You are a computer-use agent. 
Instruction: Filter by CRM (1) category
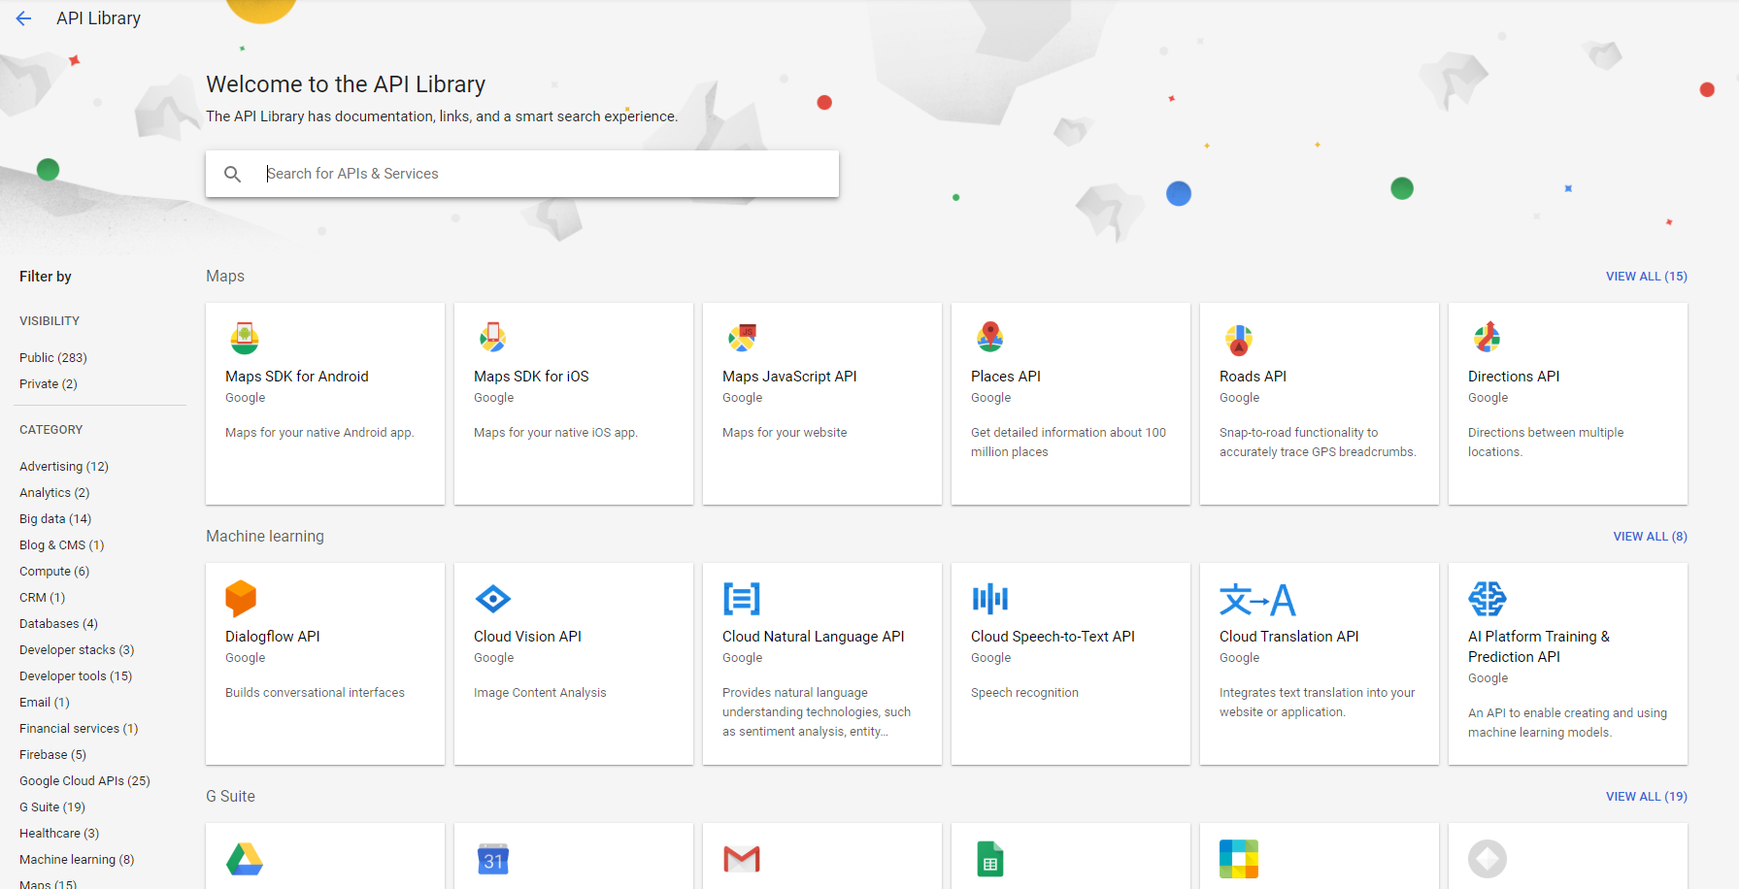click(43, 598)
